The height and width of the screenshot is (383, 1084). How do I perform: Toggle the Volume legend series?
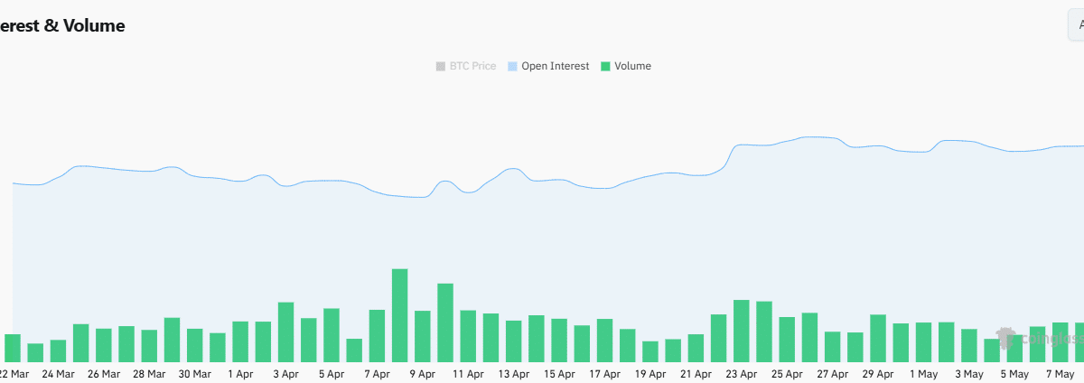click(x=632, y=66)
